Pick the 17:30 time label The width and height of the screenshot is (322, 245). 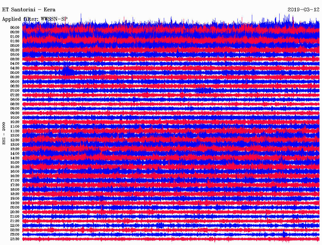pyautogui.click(x=15, y=185)
